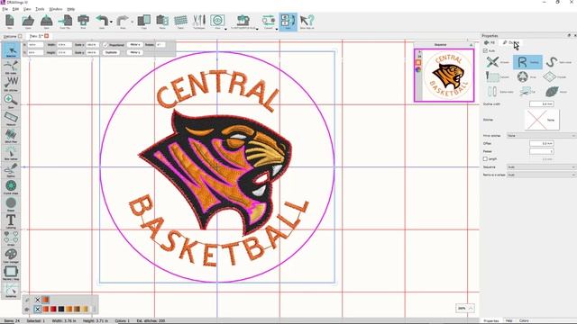Screen dimensions: 577x324
Task: Select the Shape circle tool
Action: point(11,204)
